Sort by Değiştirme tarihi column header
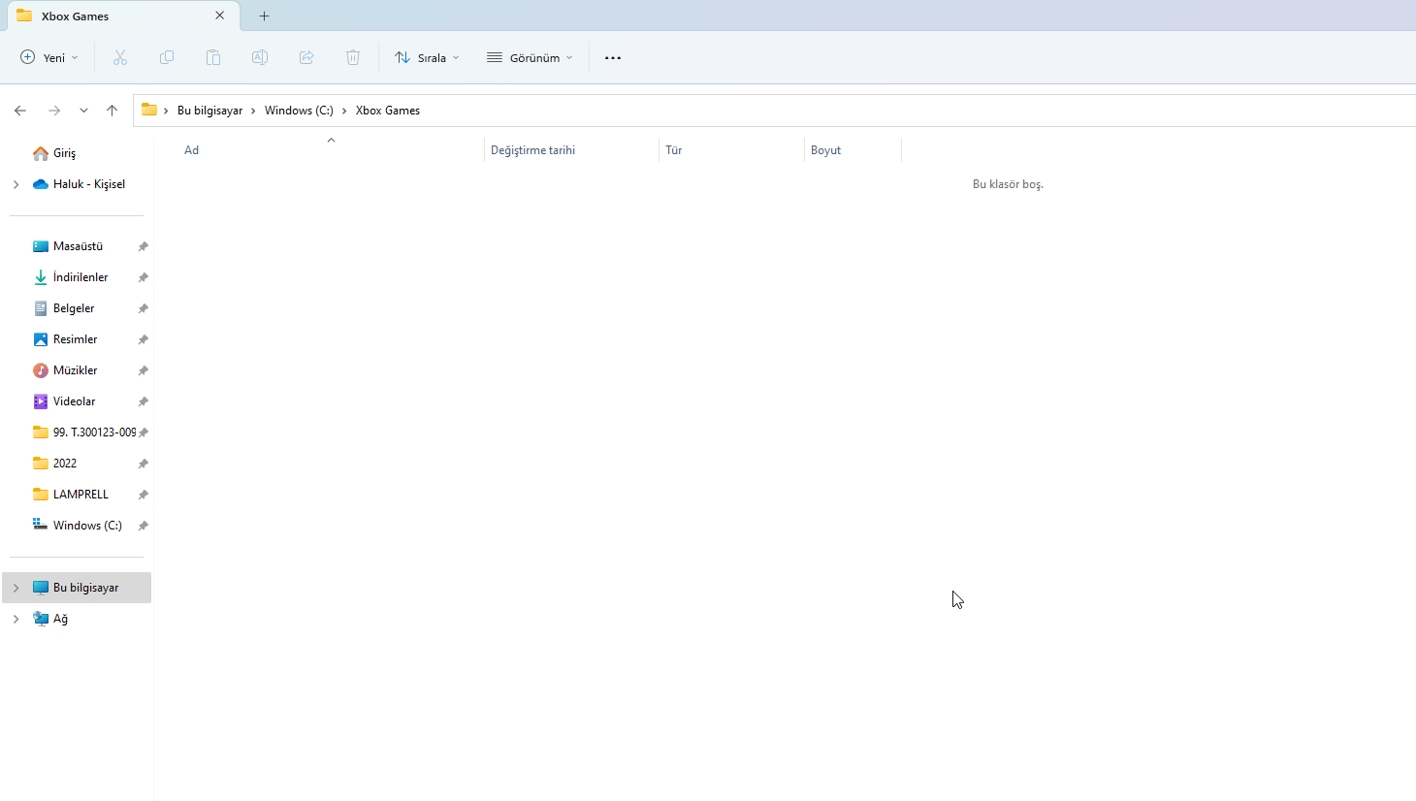This screenshot has height=801, width=1416. click(533, 150)
